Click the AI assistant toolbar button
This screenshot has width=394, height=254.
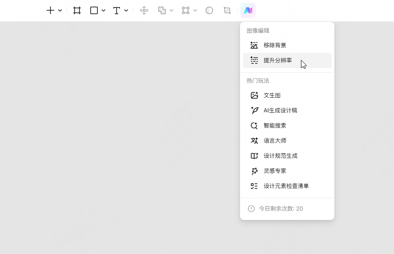(248, 10)
